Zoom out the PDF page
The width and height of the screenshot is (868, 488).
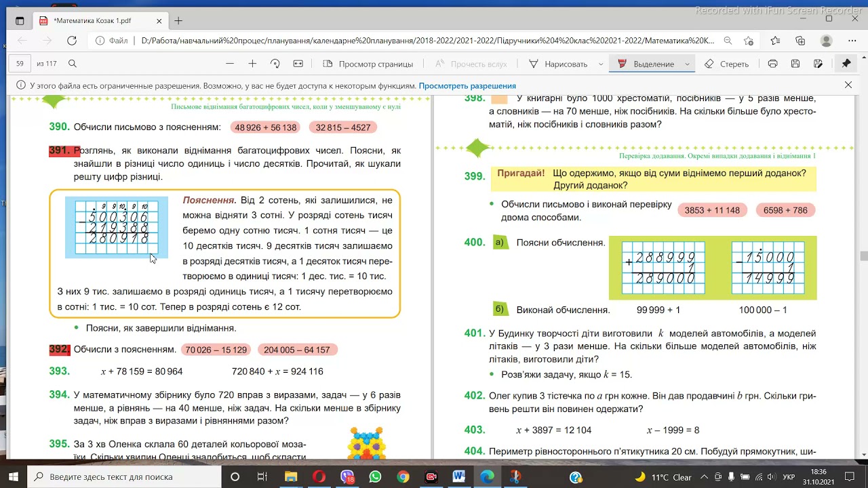point(230,64)
